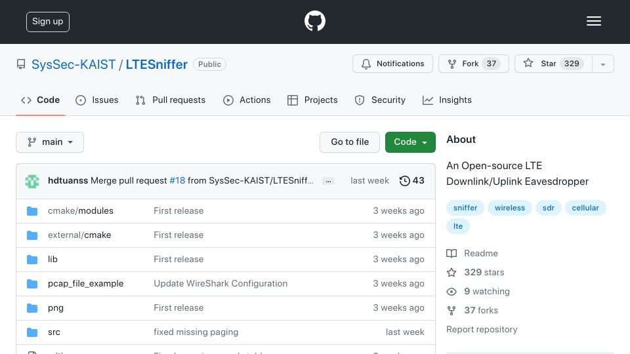Viewport: 630px width, 354px height.
Task: Open the pcap_file_example folder
Action: [85, 283]
